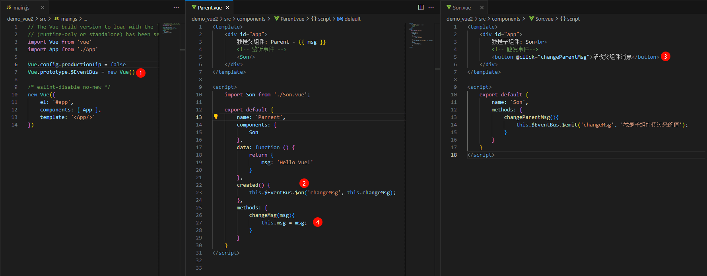Open the more actions menu for Parent.vue editor

point(431,8)
